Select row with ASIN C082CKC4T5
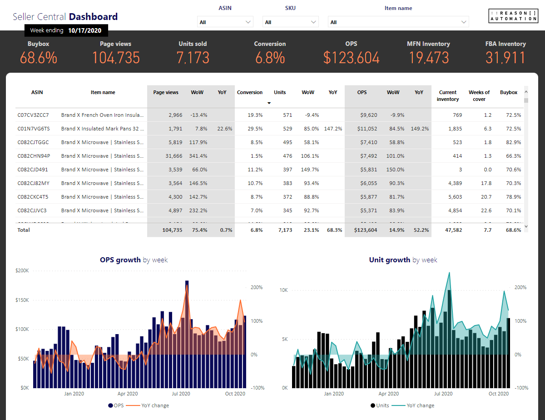 (269, 197)
